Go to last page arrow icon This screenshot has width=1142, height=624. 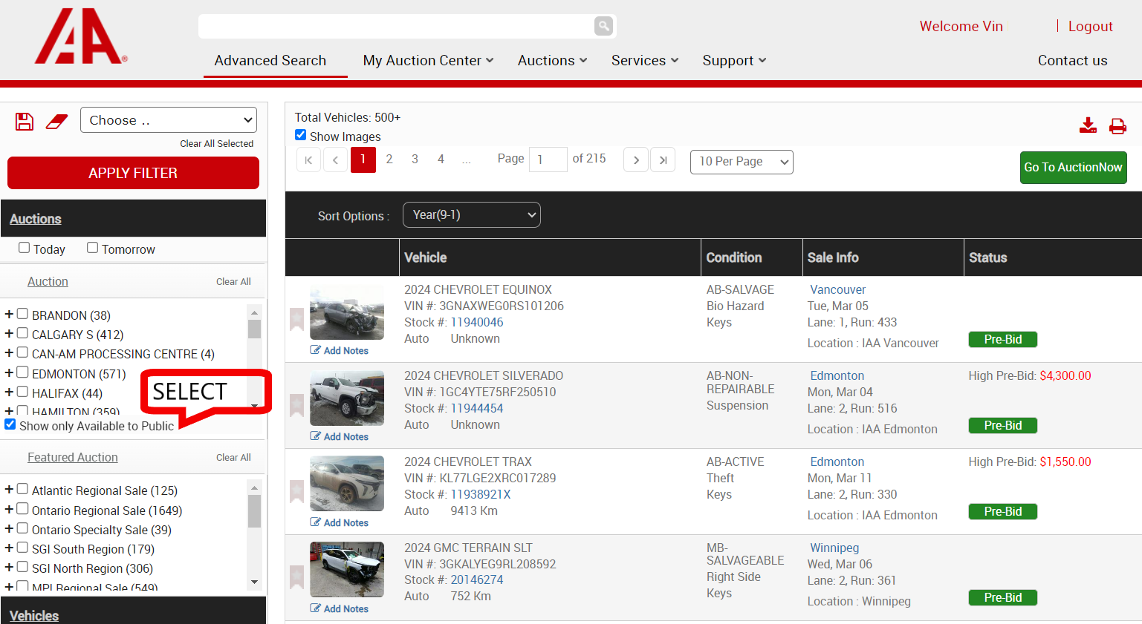click(663, 160)
